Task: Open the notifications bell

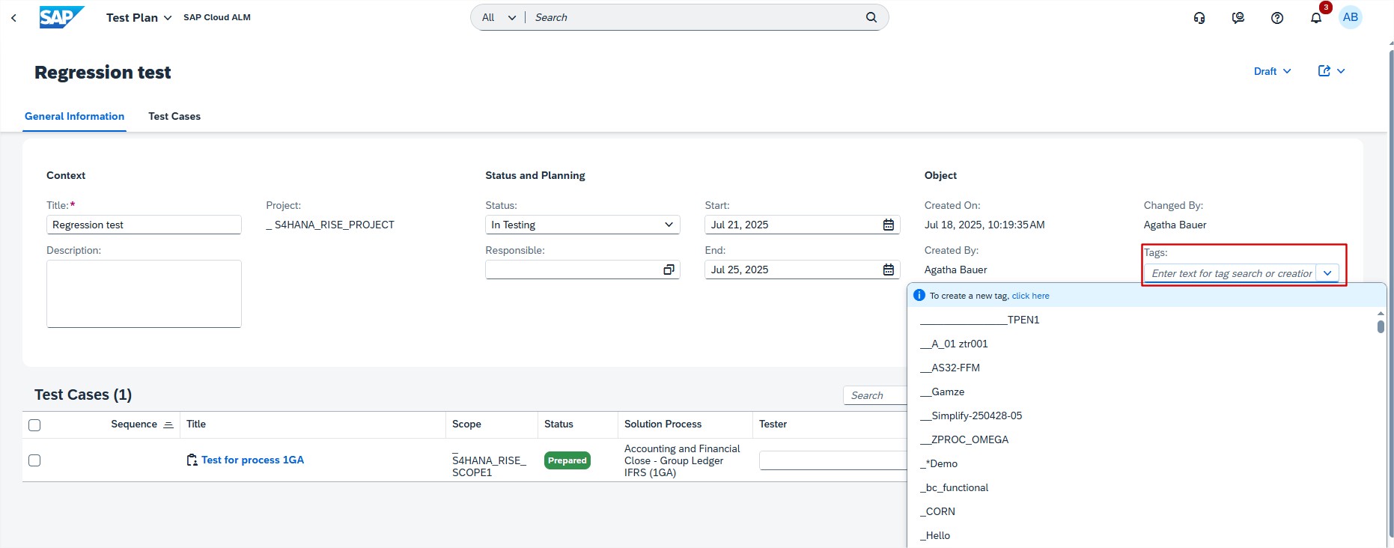Action: pyautogui.click(x=1315, y=18)
